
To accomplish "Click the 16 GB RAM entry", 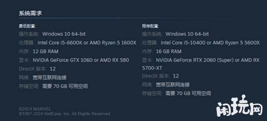I will [162, 51].
